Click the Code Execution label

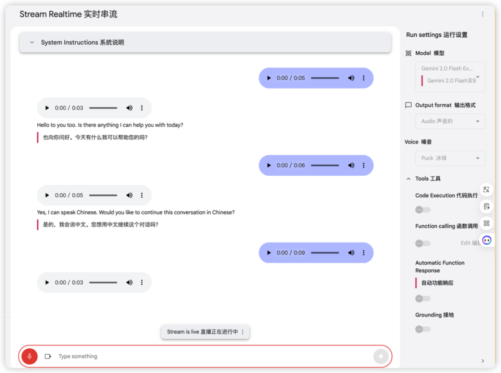446,195
